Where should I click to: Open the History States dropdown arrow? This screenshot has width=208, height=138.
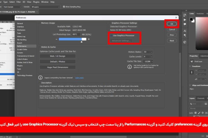(151, 52)
